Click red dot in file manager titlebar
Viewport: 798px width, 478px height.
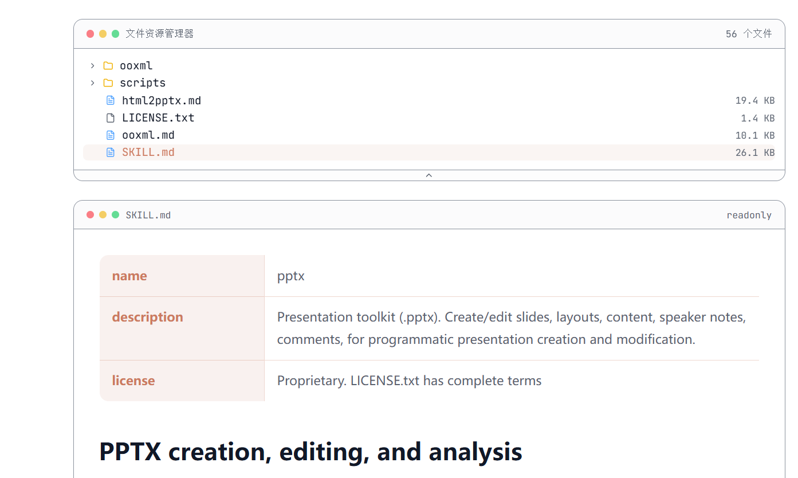point(90,34)
